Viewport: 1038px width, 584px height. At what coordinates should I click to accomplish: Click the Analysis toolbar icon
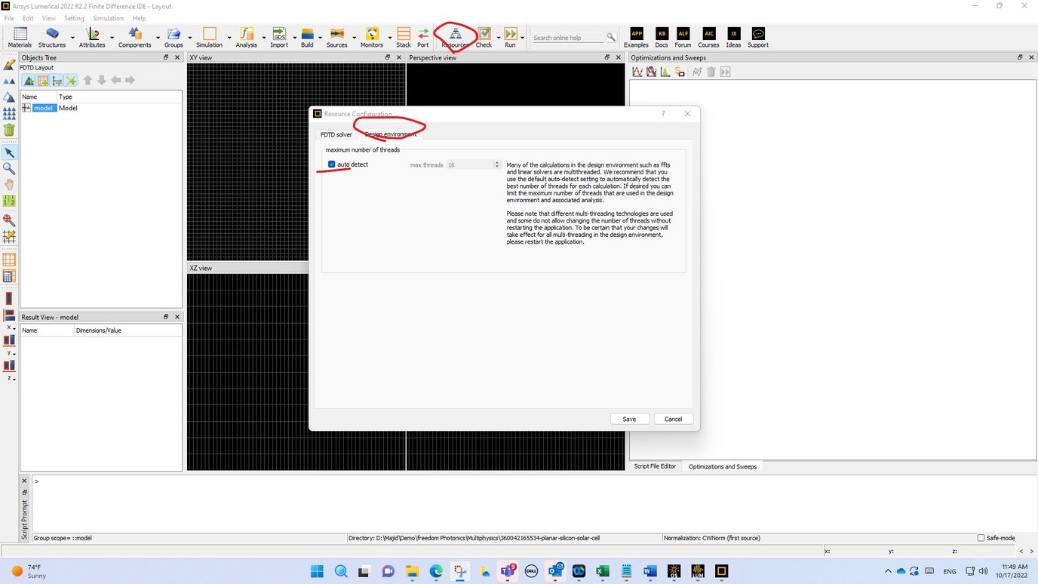pyautogui.click(x=246, y=35)
